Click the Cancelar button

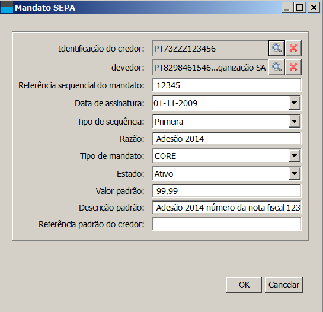click(x=284, y=285)
